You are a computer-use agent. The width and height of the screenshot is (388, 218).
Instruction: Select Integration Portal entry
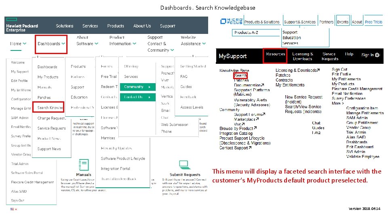[115, 169]
